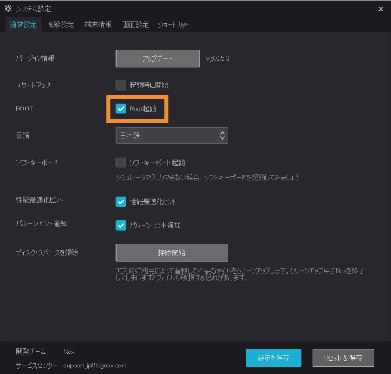Image resolution: width=391 pixels, height=374 pixels.
Task: Uncheck the Root起動 checkbox
Action: [x=121, y=109]
